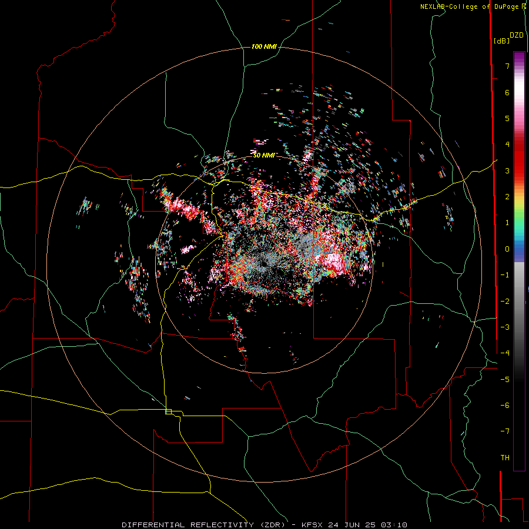Click the small yellow square highway marker
The height and width of the screenshot is (529, 529).
tap(168, 411)
